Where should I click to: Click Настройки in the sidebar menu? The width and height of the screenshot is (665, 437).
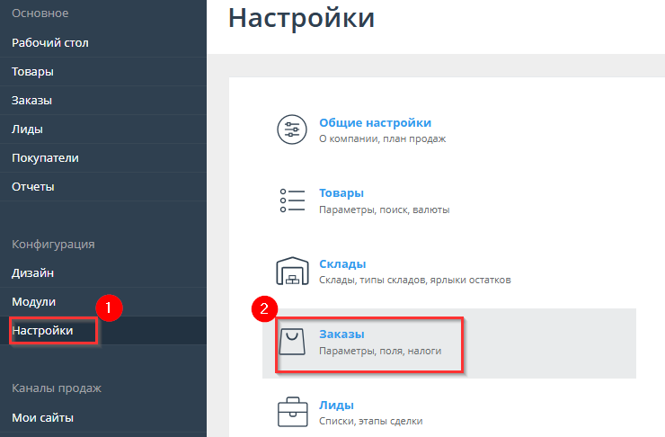tap(42, 331)
